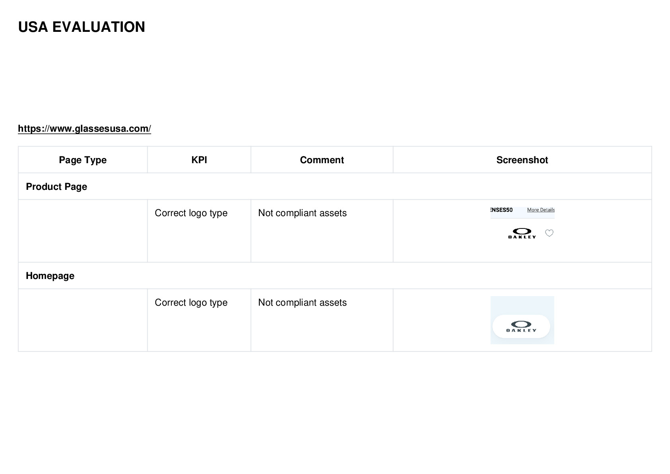Select the Homepage screenshot thumbnail

pos(522,320)
